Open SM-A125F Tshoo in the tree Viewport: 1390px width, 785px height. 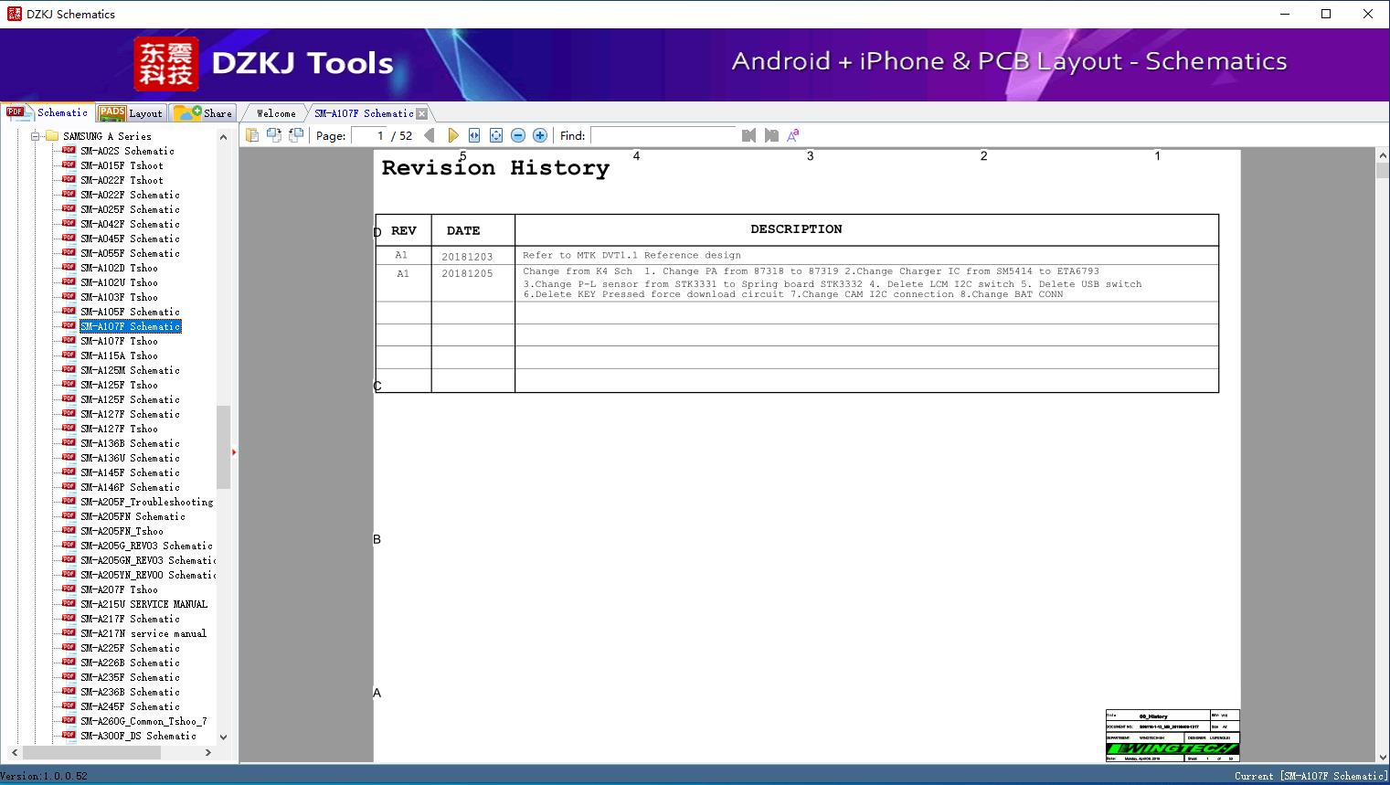[x=119, y=385]
